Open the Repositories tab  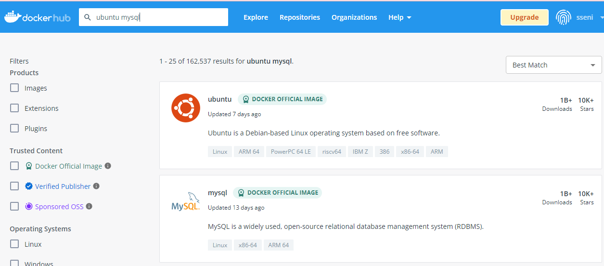pos(300,17)
